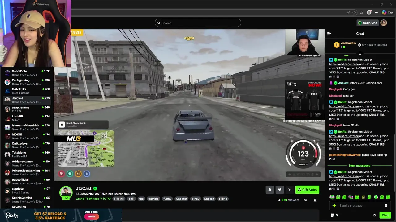This screenshot has width=396, height=222.
Task: Click the gaming tag
Action: (x=153, y=199)
